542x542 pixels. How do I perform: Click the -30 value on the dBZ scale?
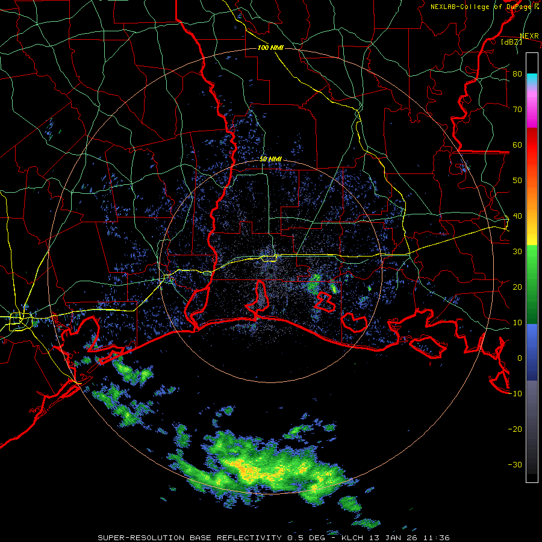tap(515, 465)
